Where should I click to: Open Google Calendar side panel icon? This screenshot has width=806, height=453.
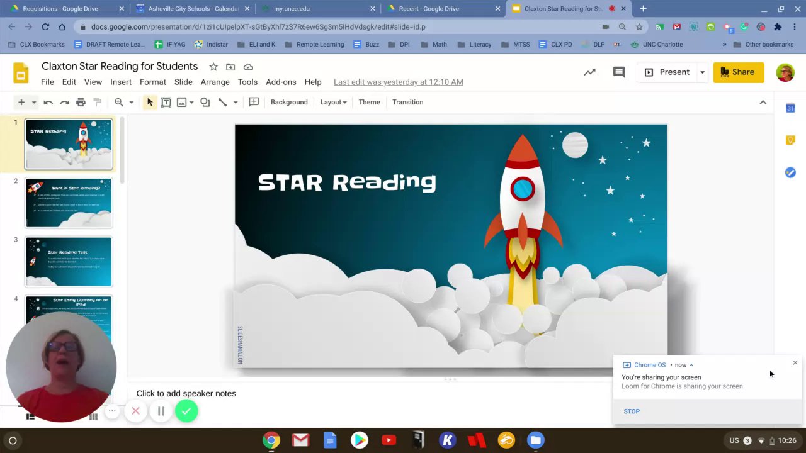790,108
